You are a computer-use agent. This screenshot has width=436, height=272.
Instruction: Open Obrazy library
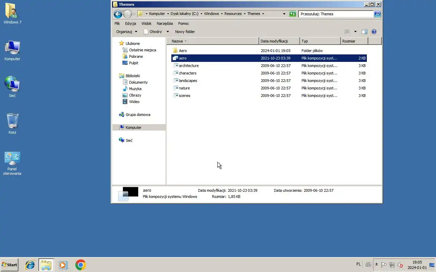tap(135, 95)
